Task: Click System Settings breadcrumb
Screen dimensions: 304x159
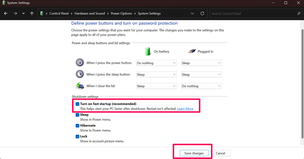Action: tap(149, 13)
